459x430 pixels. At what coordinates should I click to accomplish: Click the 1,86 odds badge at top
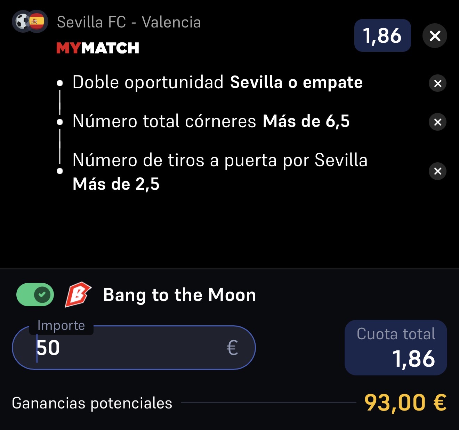[x=382, y=35]
